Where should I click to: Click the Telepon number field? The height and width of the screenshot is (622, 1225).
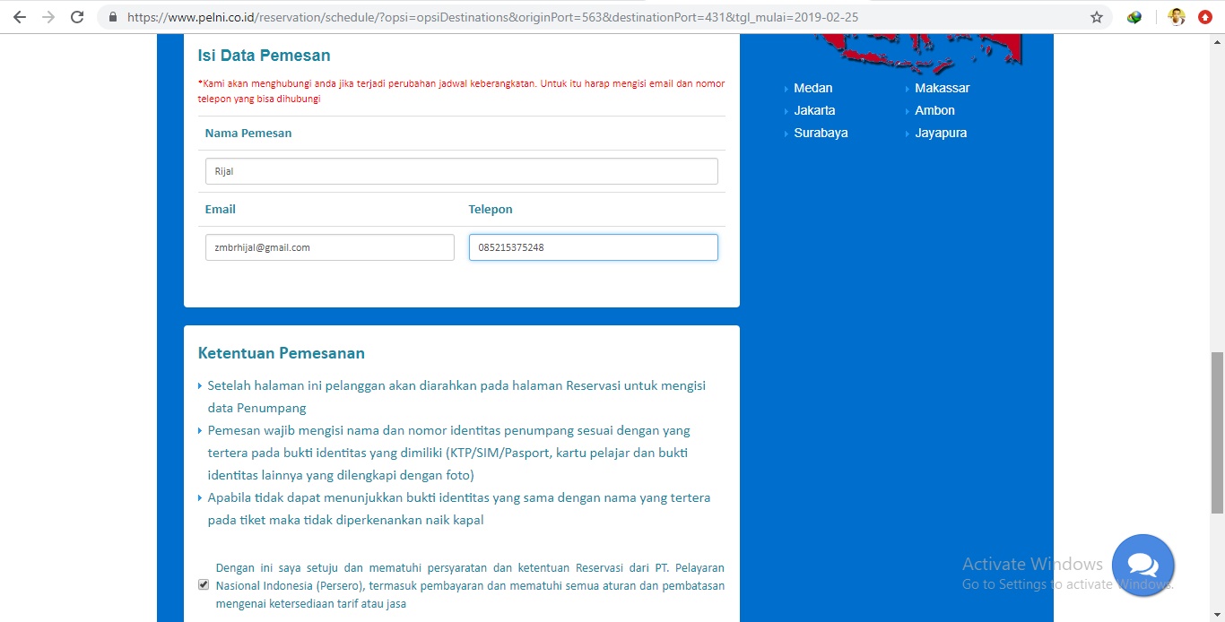tap(593, 246)
